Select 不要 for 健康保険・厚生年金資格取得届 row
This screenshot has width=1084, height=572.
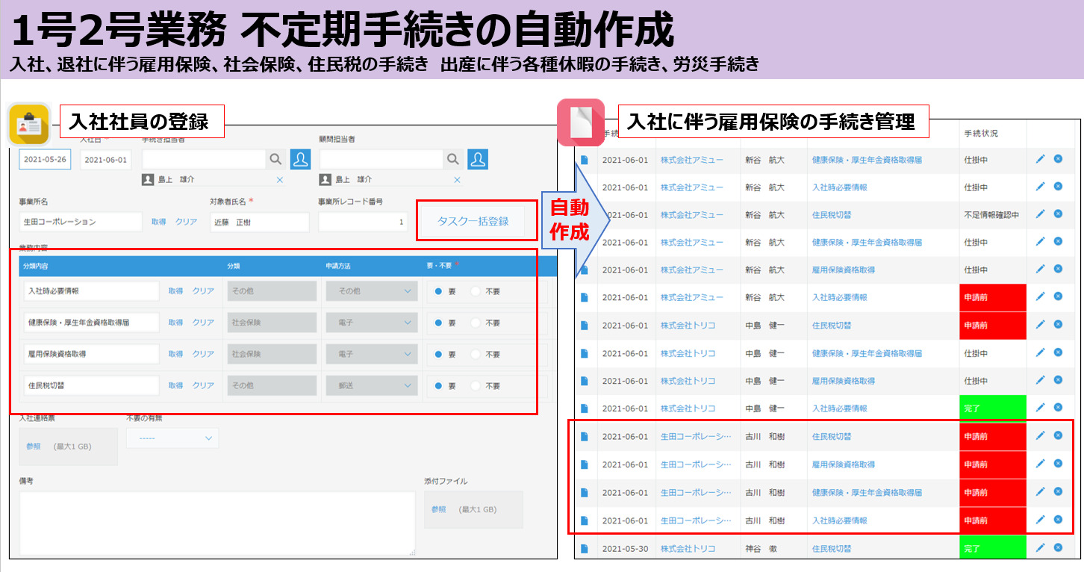tap(476, 323)
